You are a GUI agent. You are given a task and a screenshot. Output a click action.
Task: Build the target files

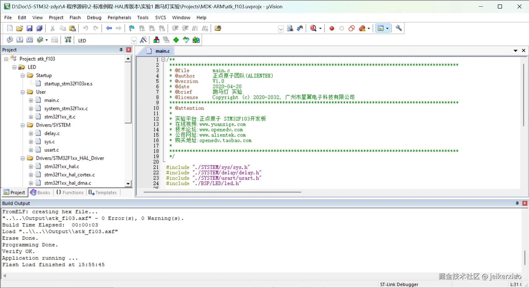pos(20,40)
